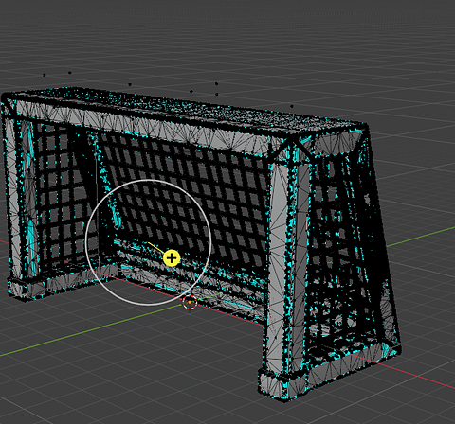
Task: Select the rightmost loose vertex above the goal
Action: (x=291, y=106)
